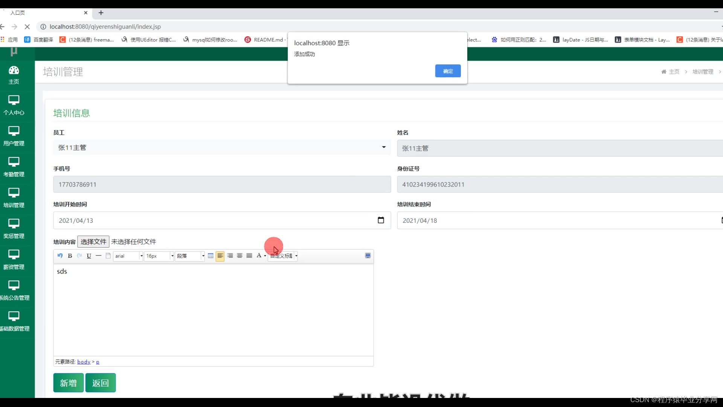Insert horizontal rule via the line icon
The image size is (723, 407).
pos(99,256)
